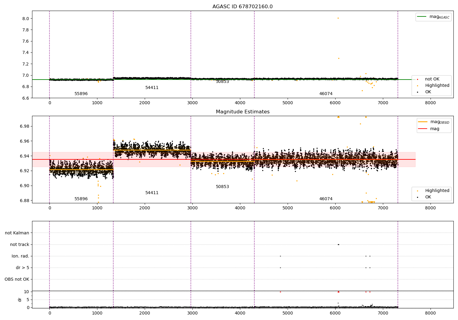This screenshot has width=458, height=320.
Task: Click the 6.8 y-axis tick in top plot
Action: pos(25,87)
